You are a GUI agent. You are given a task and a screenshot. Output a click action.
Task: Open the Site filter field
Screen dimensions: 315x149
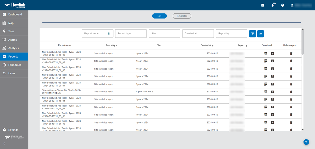pos(164,34)
